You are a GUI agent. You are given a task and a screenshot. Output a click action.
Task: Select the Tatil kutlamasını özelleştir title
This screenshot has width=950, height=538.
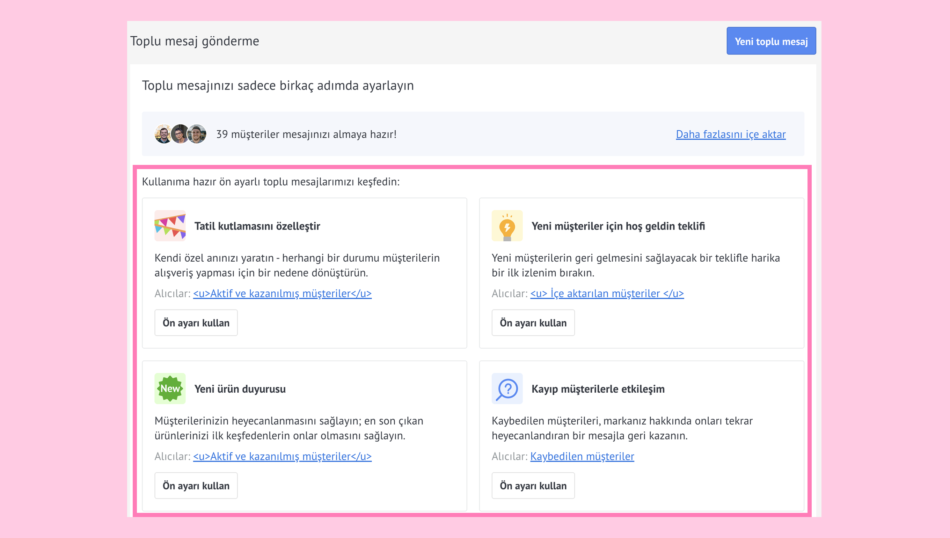point(257,226)
